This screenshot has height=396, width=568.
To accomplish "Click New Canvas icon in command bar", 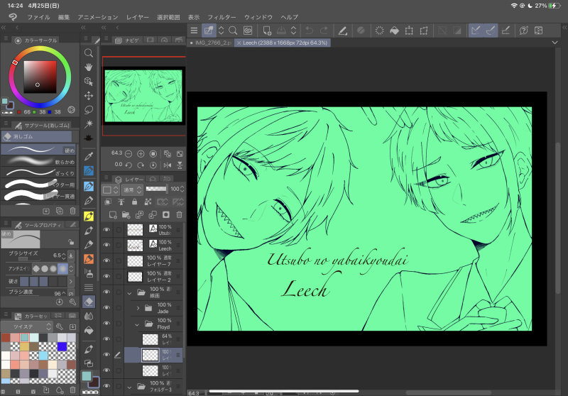I will point(267,31).
